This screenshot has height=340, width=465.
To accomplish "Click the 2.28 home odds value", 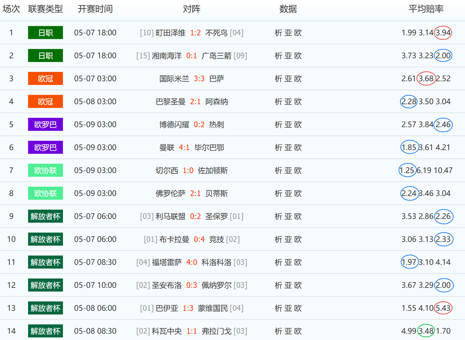I will pos(409,102).
